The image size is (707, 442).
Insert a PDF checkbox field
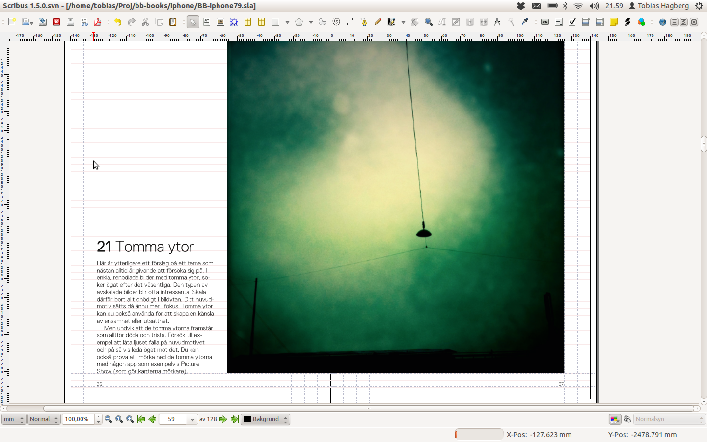pos(572,22)
